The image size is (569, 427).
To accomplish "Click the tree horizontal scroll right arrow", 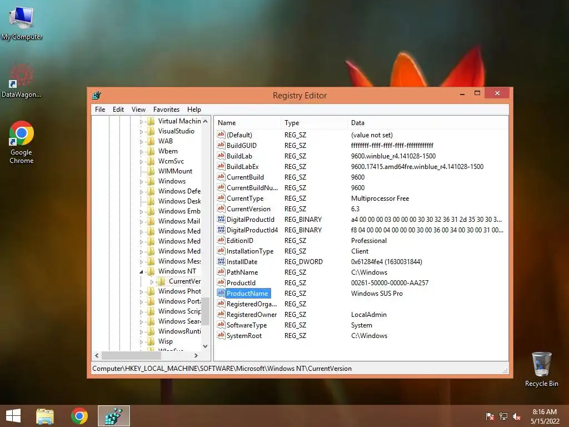I will [196, 355].
